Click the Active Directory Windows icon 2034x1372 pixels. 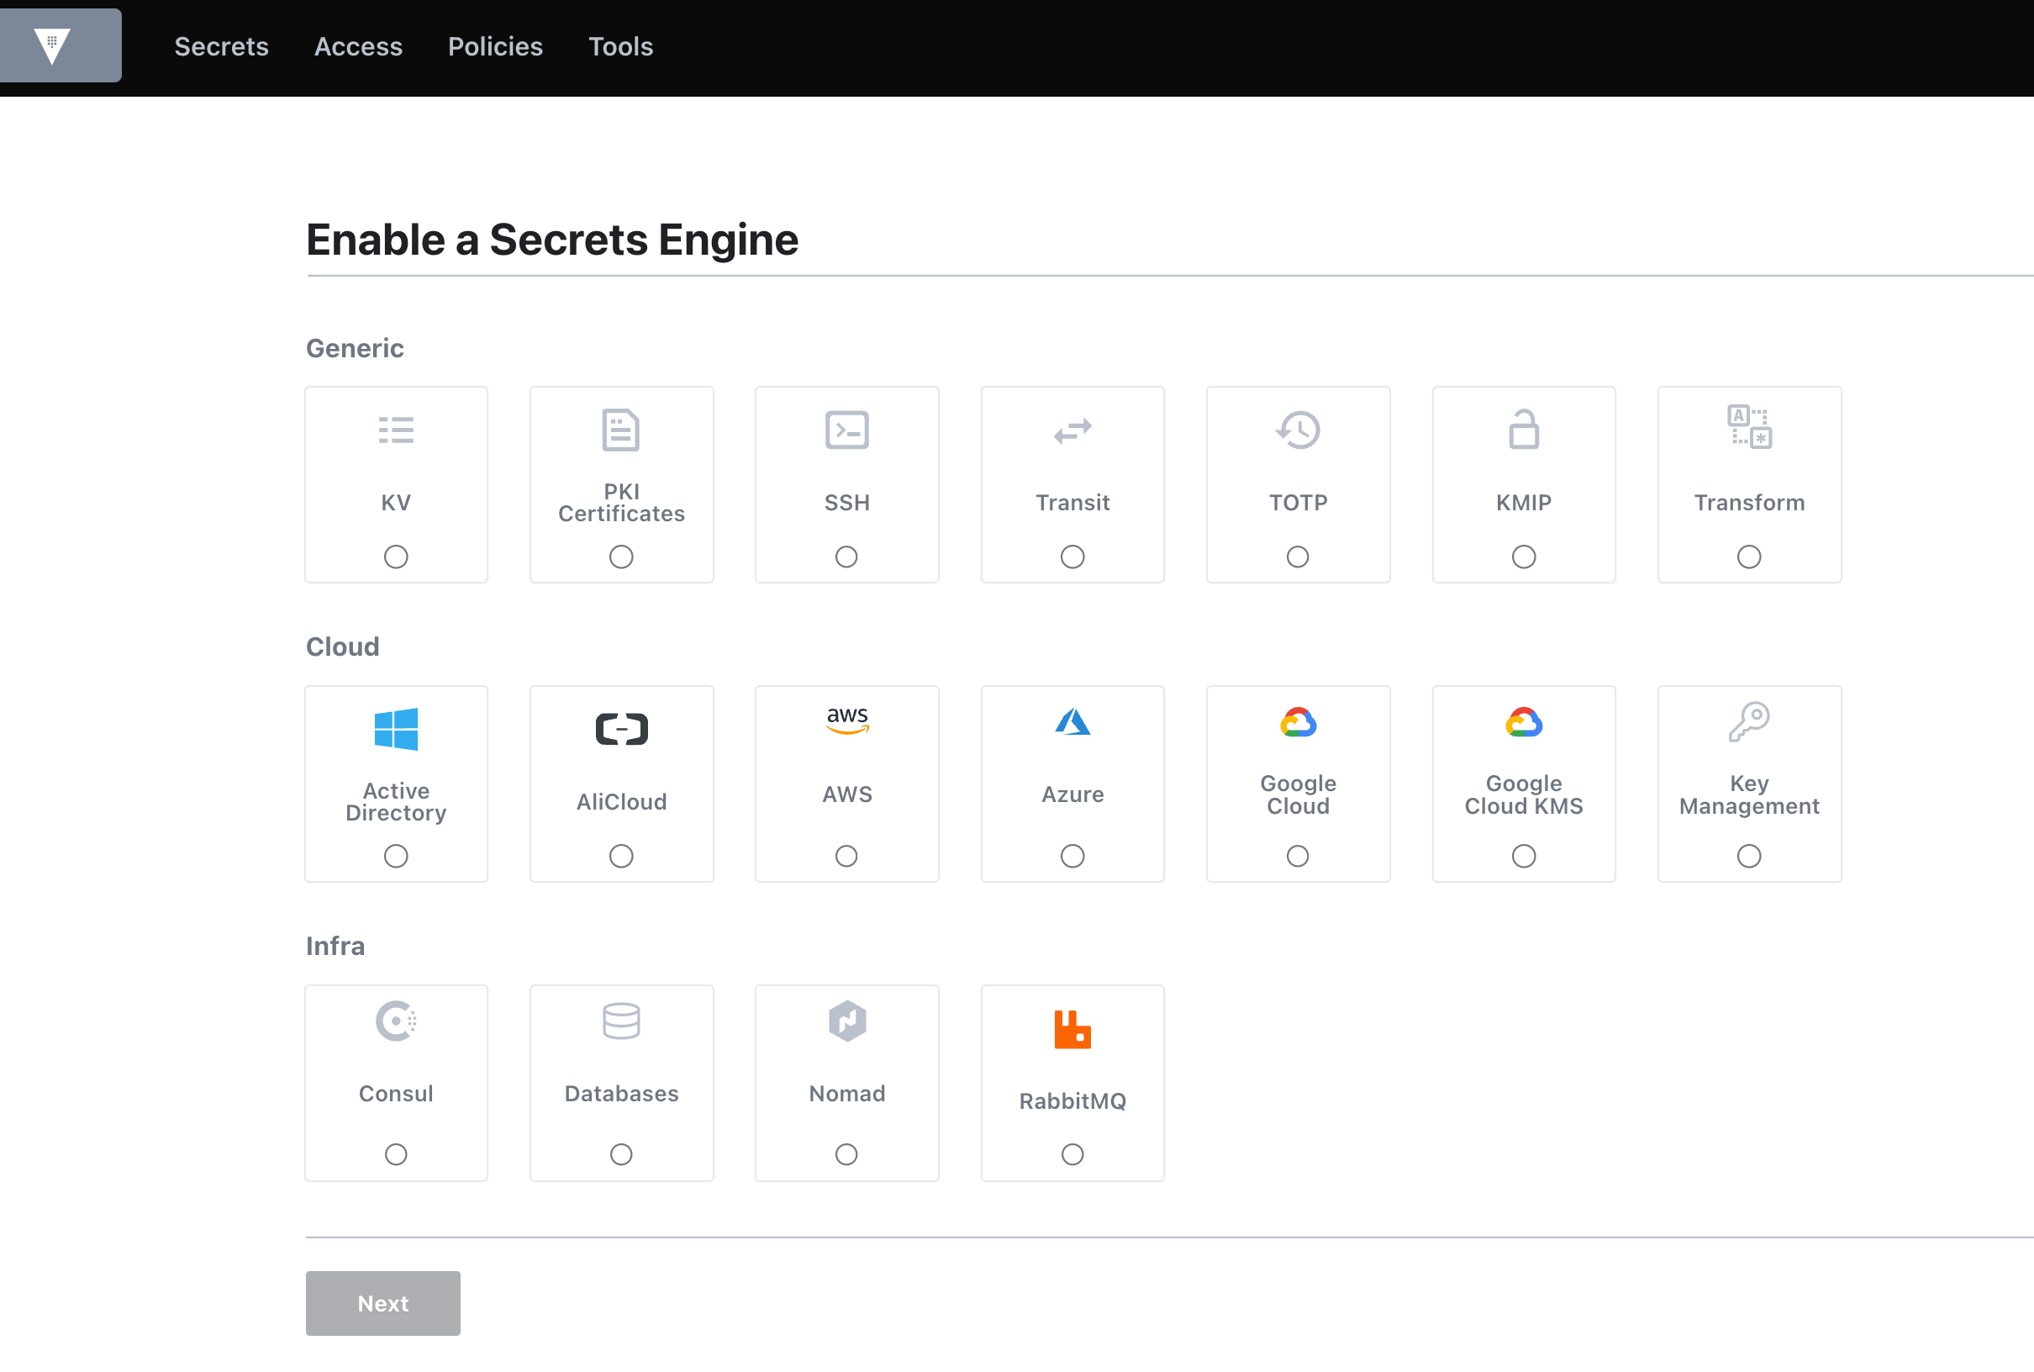click(x=395, y=729)
